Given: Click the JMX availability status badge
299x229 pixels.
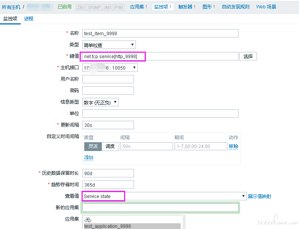Looking at the screenshot, I should coord(108,7).
